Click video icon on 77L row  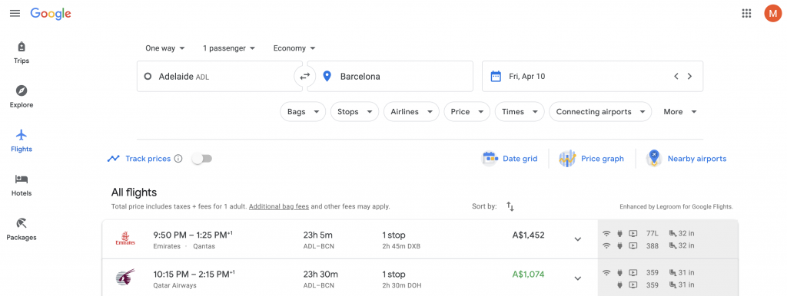coord(633,233)
